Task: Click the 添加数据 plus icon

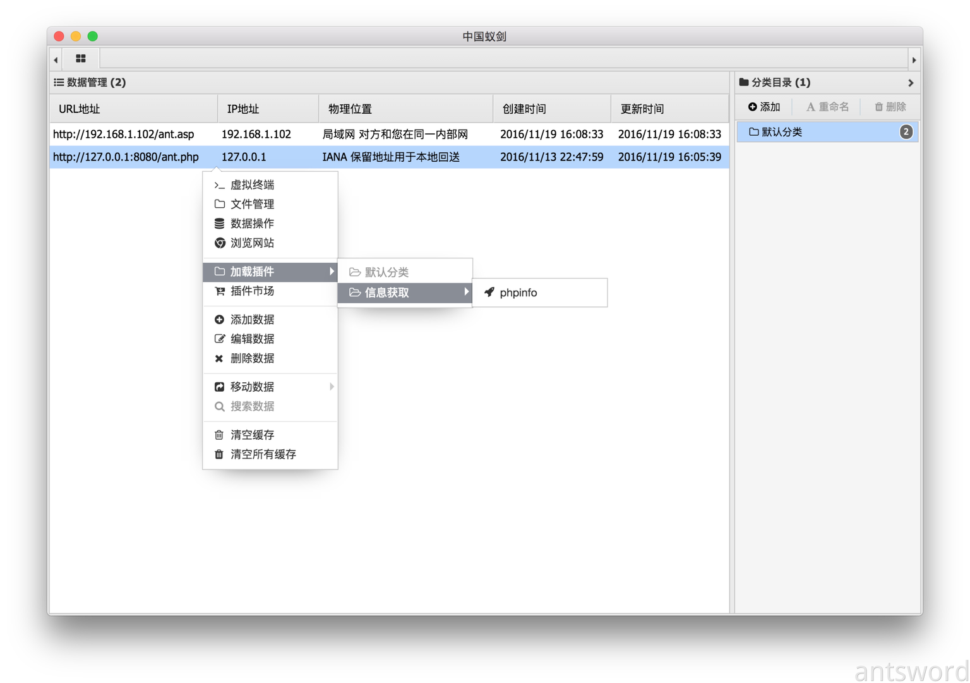Action: 219,320
